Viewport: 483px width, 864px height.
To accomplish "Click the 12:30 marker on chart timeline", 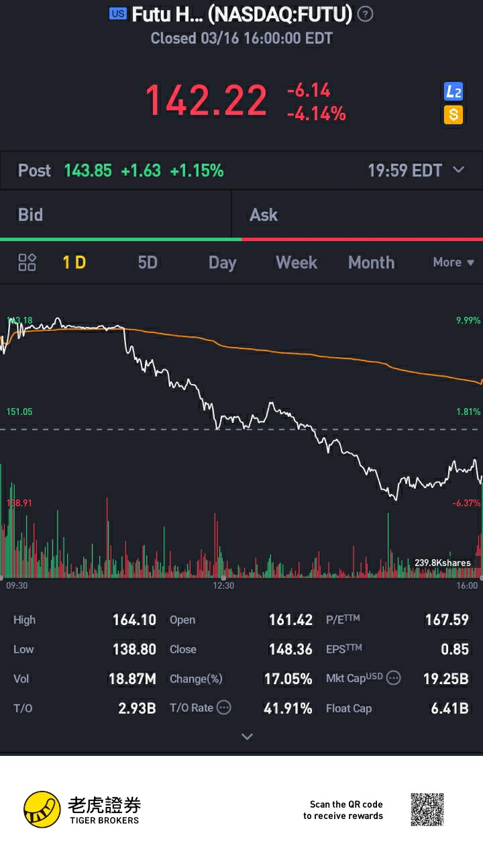I will (x=223, y=585).
